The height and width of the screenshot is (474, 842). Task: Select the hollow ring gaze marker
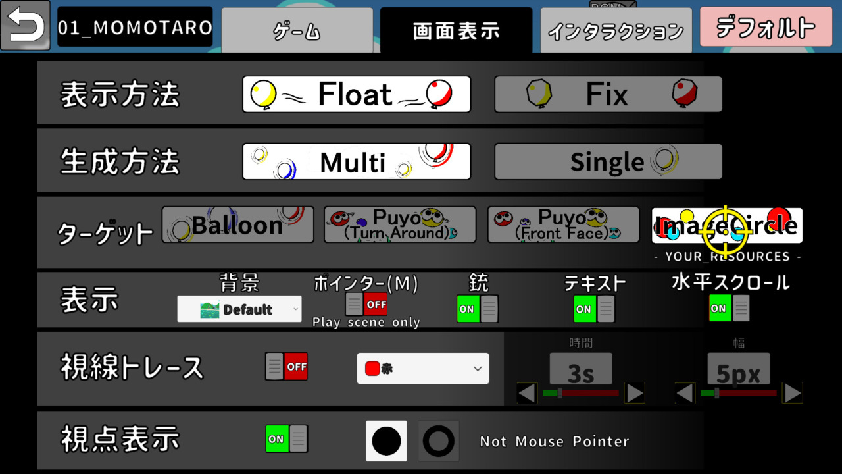click(439, 441)
